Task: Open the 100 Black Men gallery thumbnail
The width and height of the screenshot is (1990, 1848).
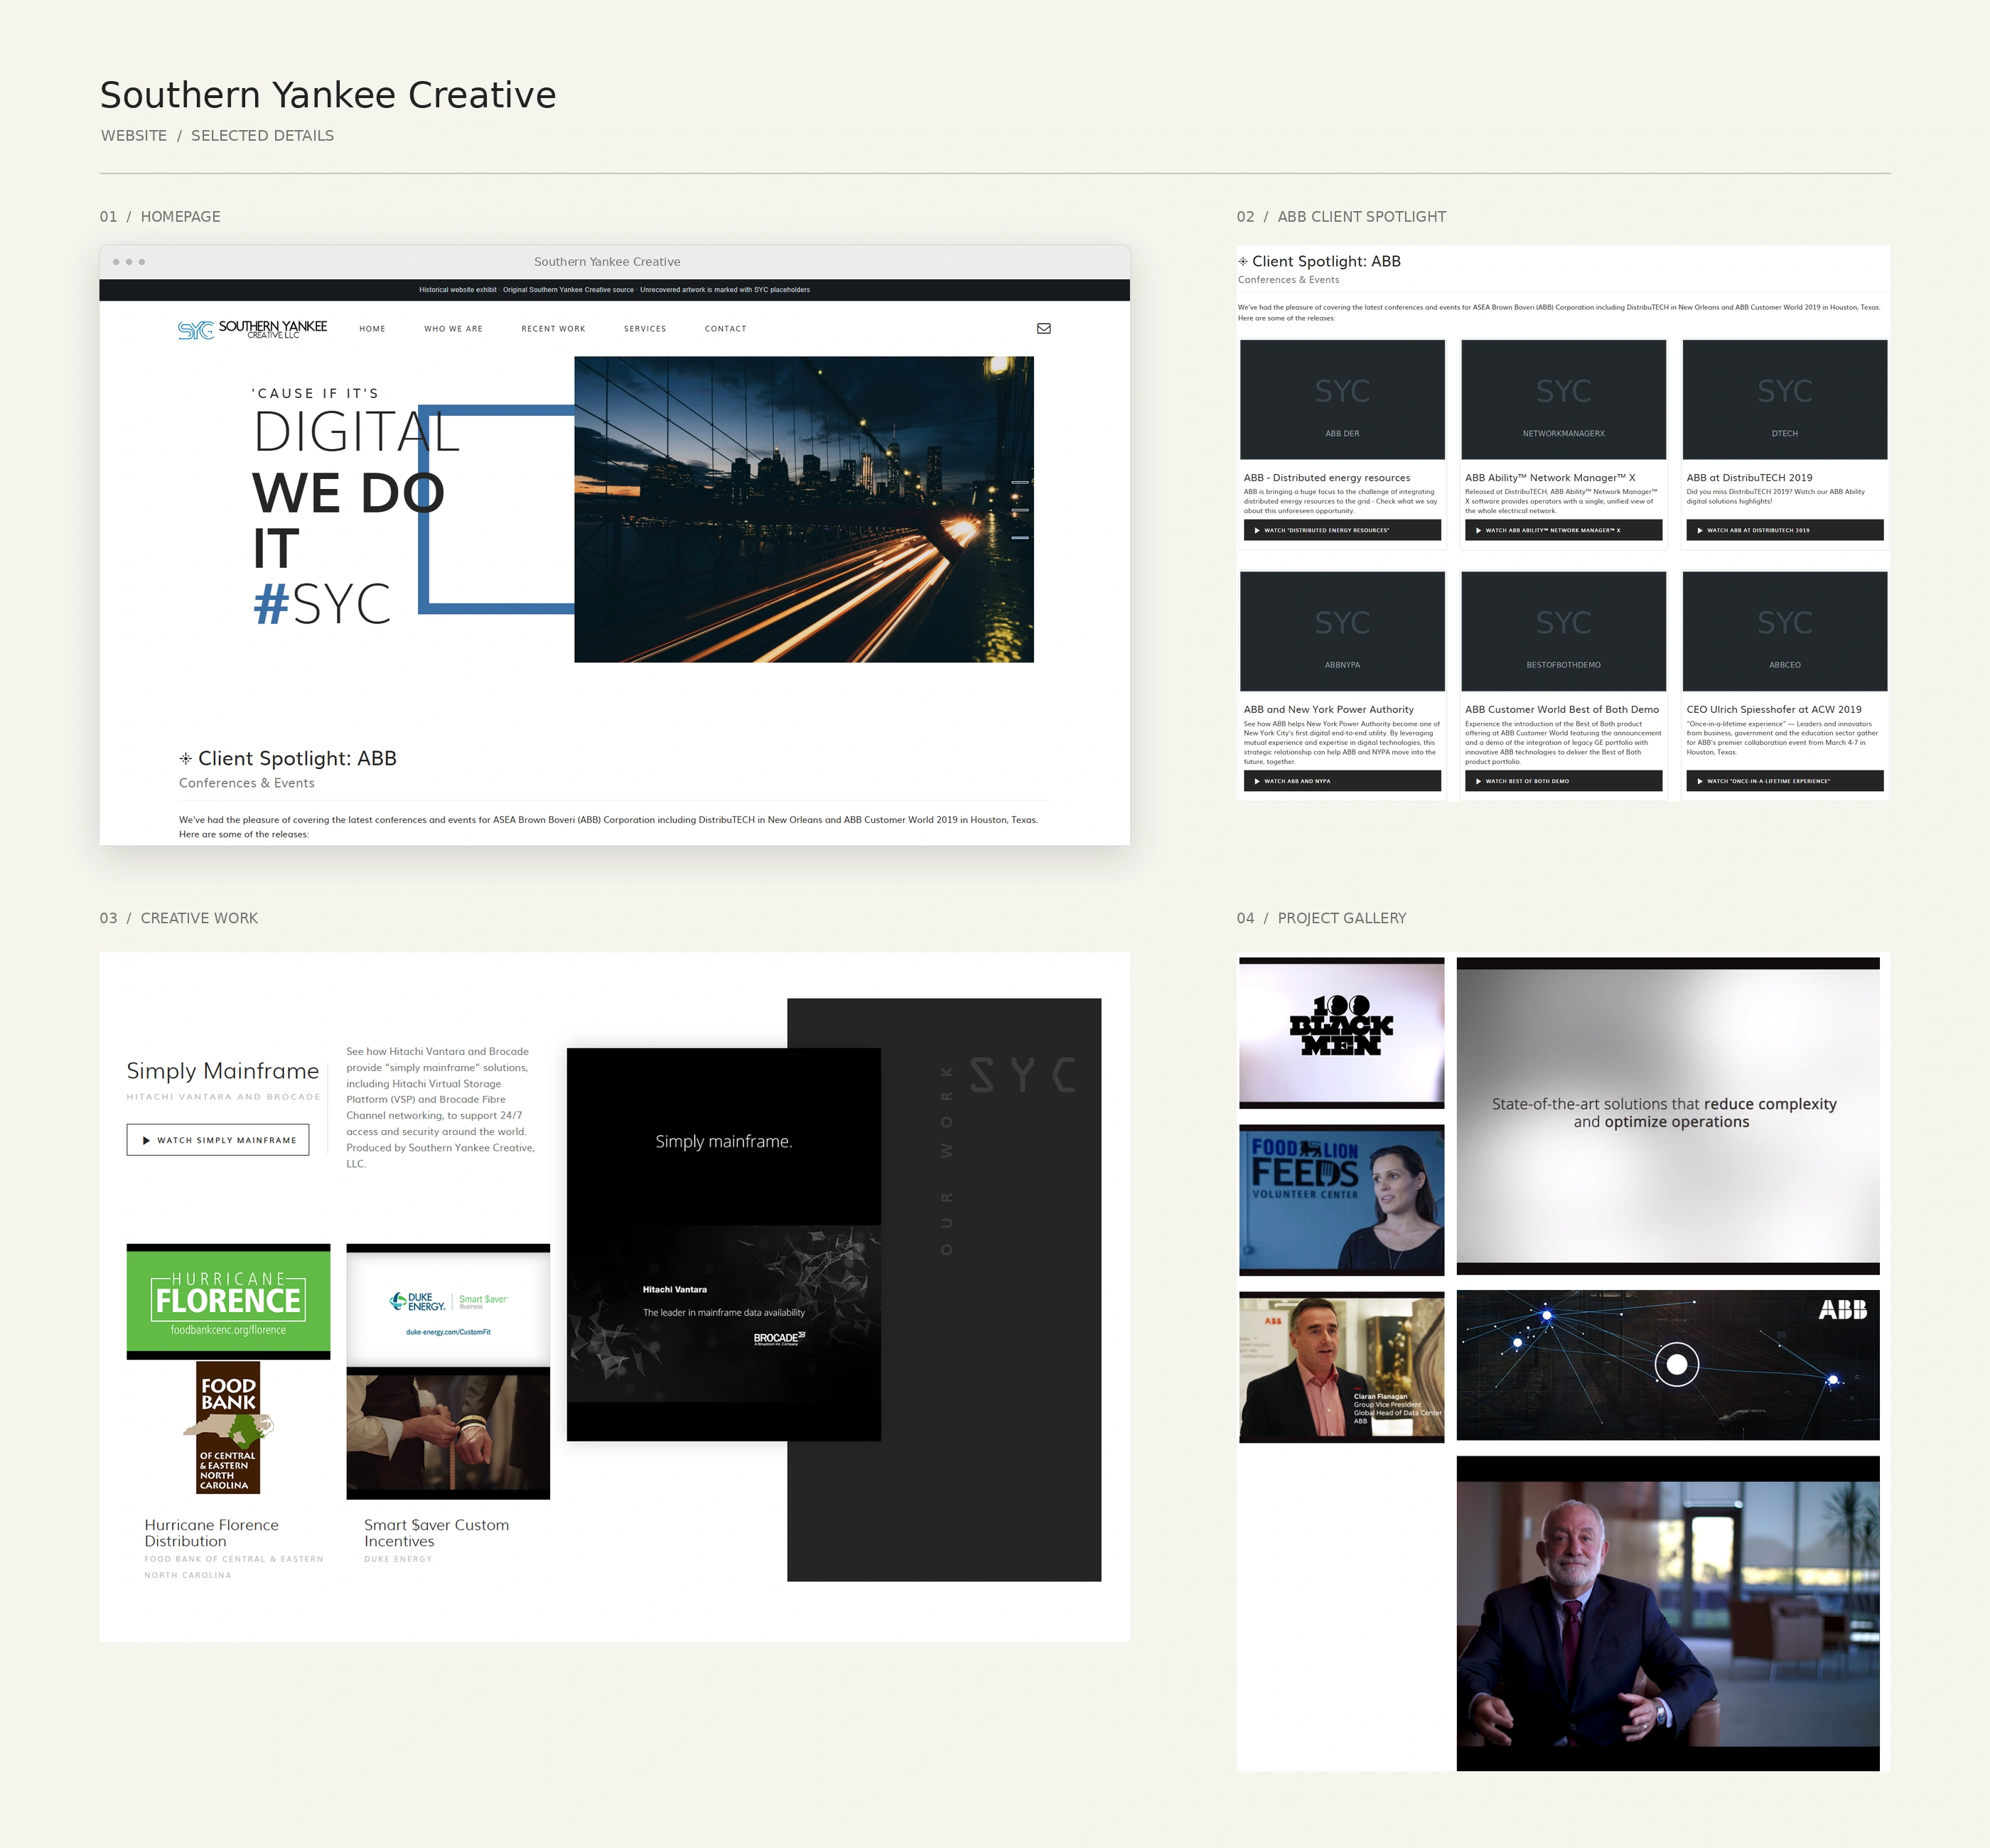Action: click(x=1341, y=1033)
